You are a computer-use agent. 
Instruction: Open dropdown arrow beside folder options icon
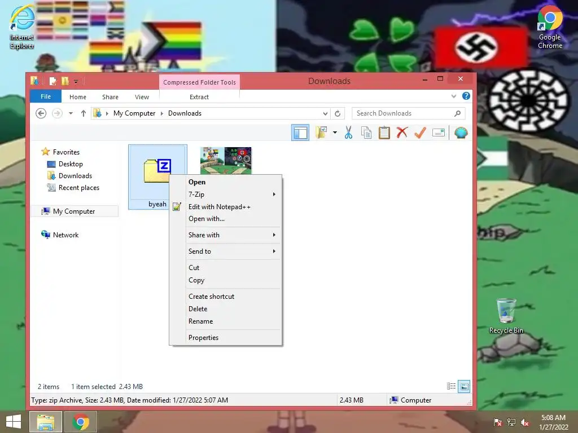click(335, 132)
